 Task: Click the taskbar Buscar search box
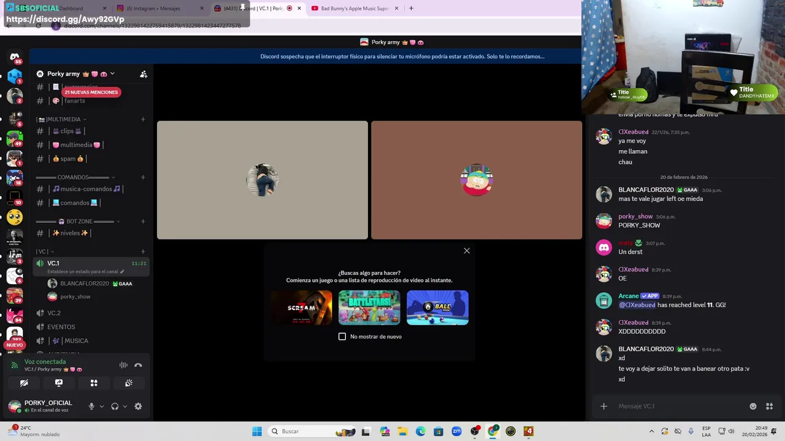tap(313, 431)
